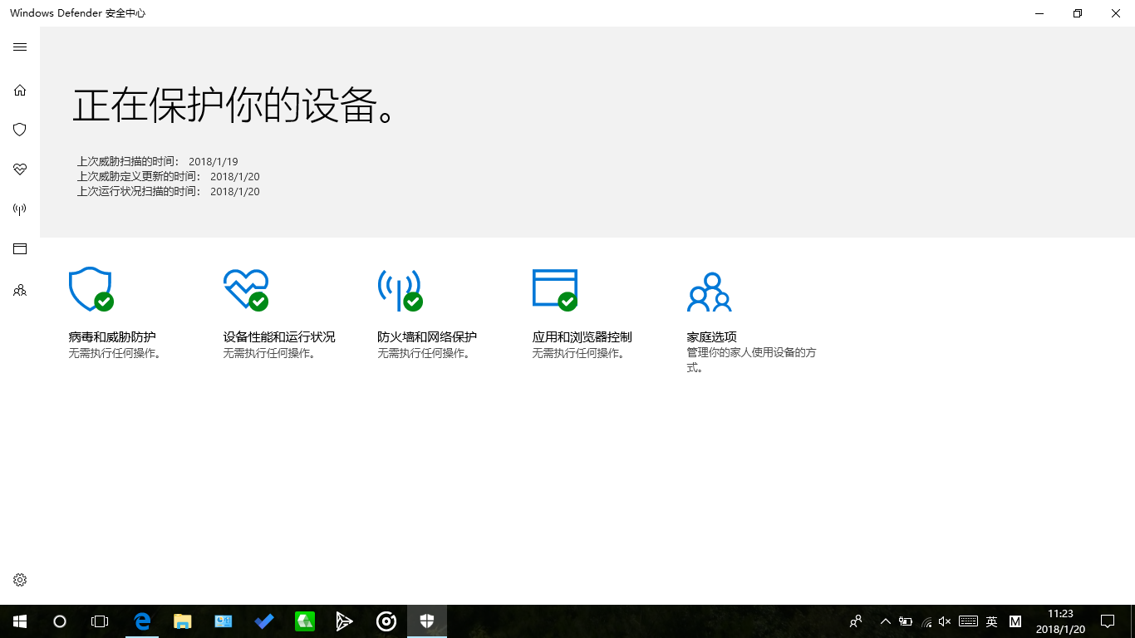Click the large shield virus protection icon
Image resolution: width=1135 pixels, height=638 pixels.
coord(91,289)
